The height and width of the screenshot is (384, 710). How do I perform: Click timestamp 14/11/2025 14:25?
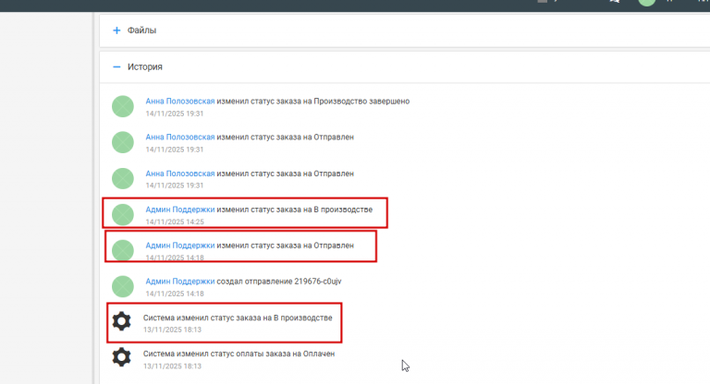tap(175, 222)
